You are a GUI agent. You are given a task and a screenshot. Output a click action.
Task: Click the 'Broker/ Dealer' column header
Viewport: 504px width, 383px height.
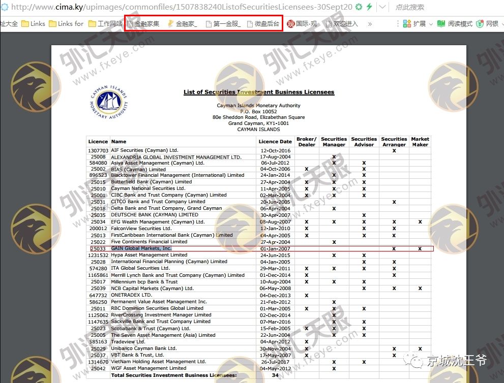point(306,142)
